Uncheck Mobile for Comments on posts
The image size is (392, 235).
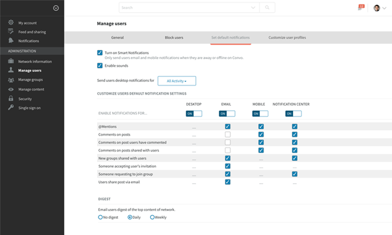pyautogui.click(x=261, y=134)
